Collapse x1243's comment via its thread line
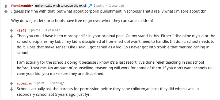Viewport: 220px width, 100px height. (x=12, y=58)
